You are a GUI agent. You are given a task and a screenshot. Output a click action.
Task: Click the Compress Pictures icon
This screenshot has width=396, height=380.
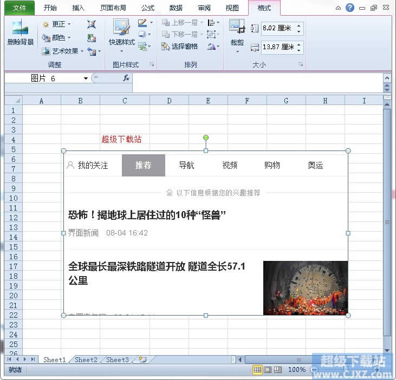(x=92, y=24)
